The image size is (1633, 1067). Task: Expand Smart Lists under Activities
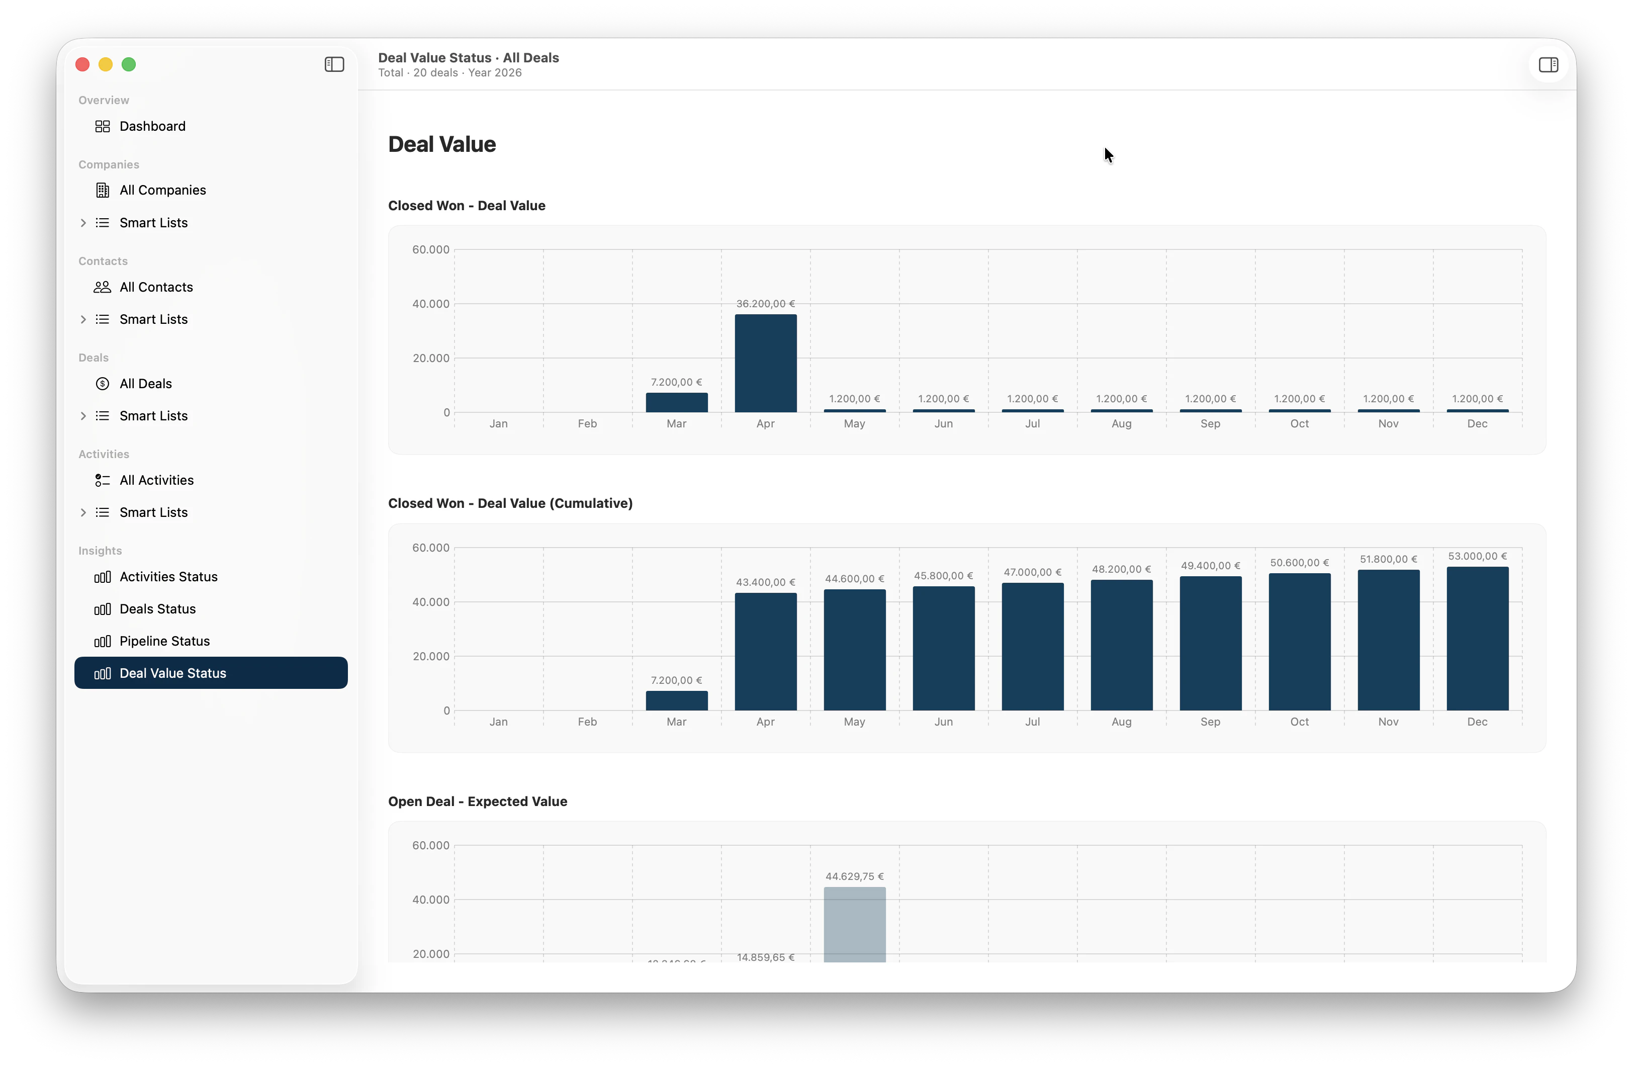pos(83,512)
